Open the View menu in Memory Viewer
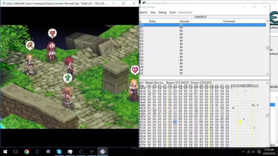278x156 pixels. (153, 13)
